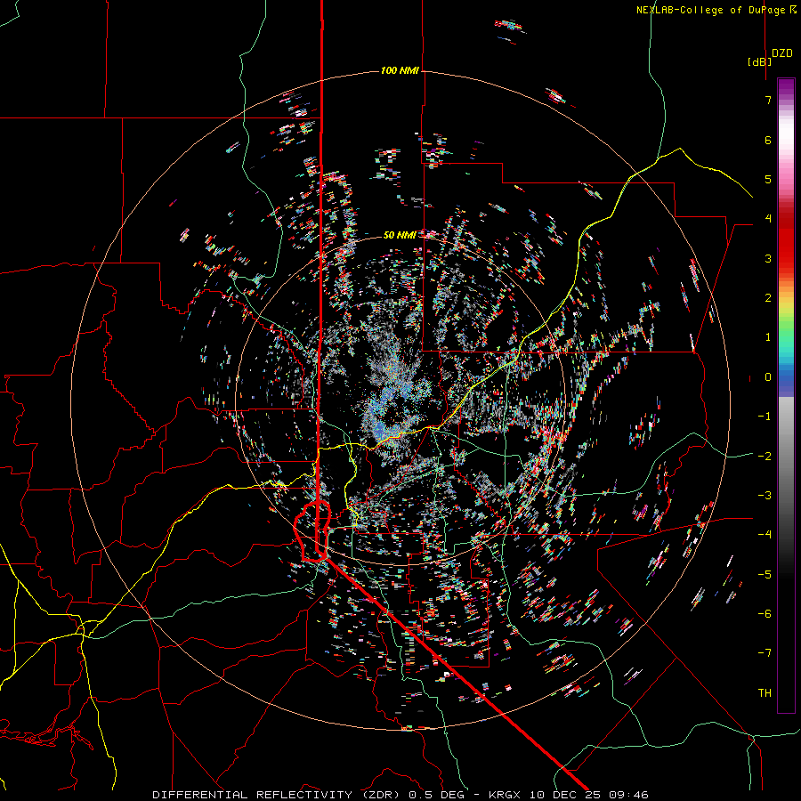Click the 50 NMI range ring label
This screenshot has width=801, height=801.
click(x=400, y=235)
